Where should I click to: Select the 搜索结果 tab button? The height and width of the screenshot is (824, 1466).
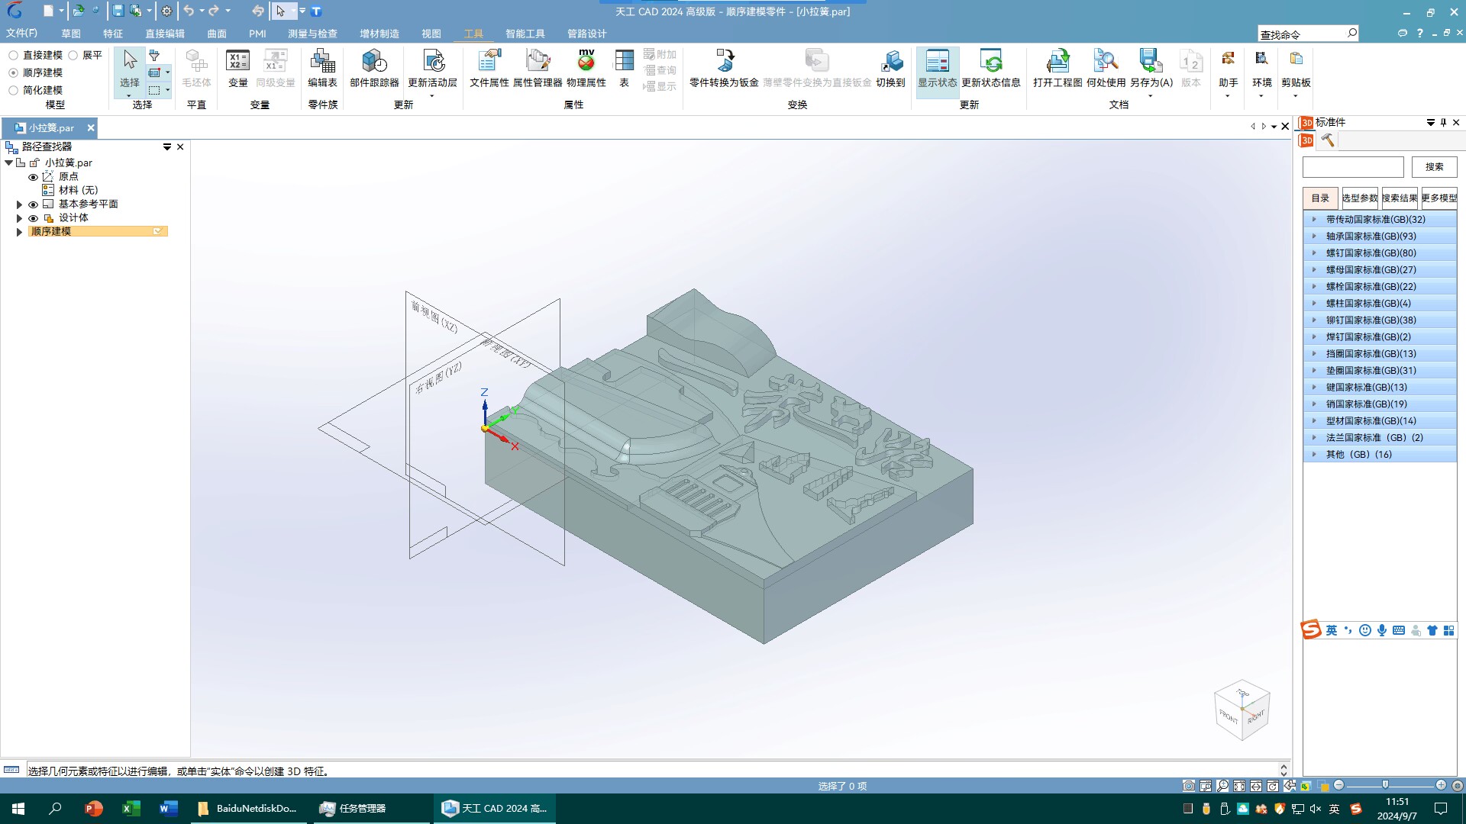click(x=1400, y=198)
